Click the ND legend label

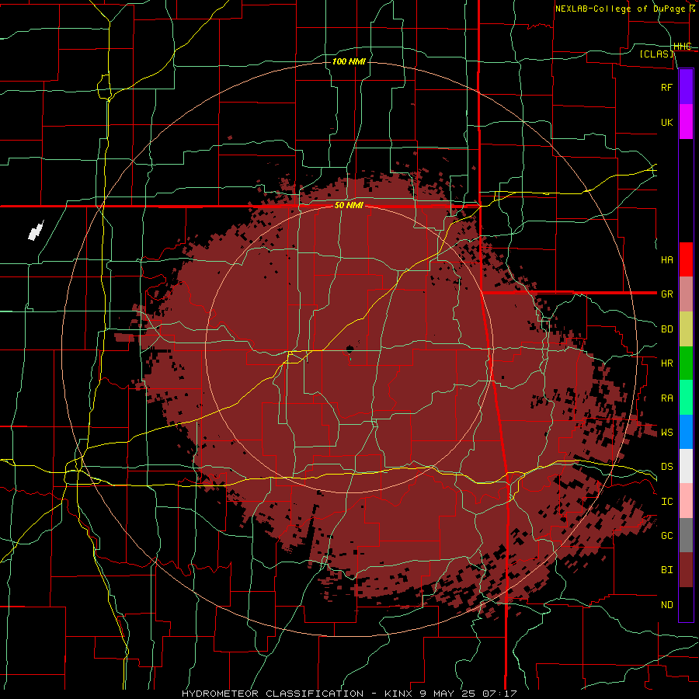click(666, 604)
